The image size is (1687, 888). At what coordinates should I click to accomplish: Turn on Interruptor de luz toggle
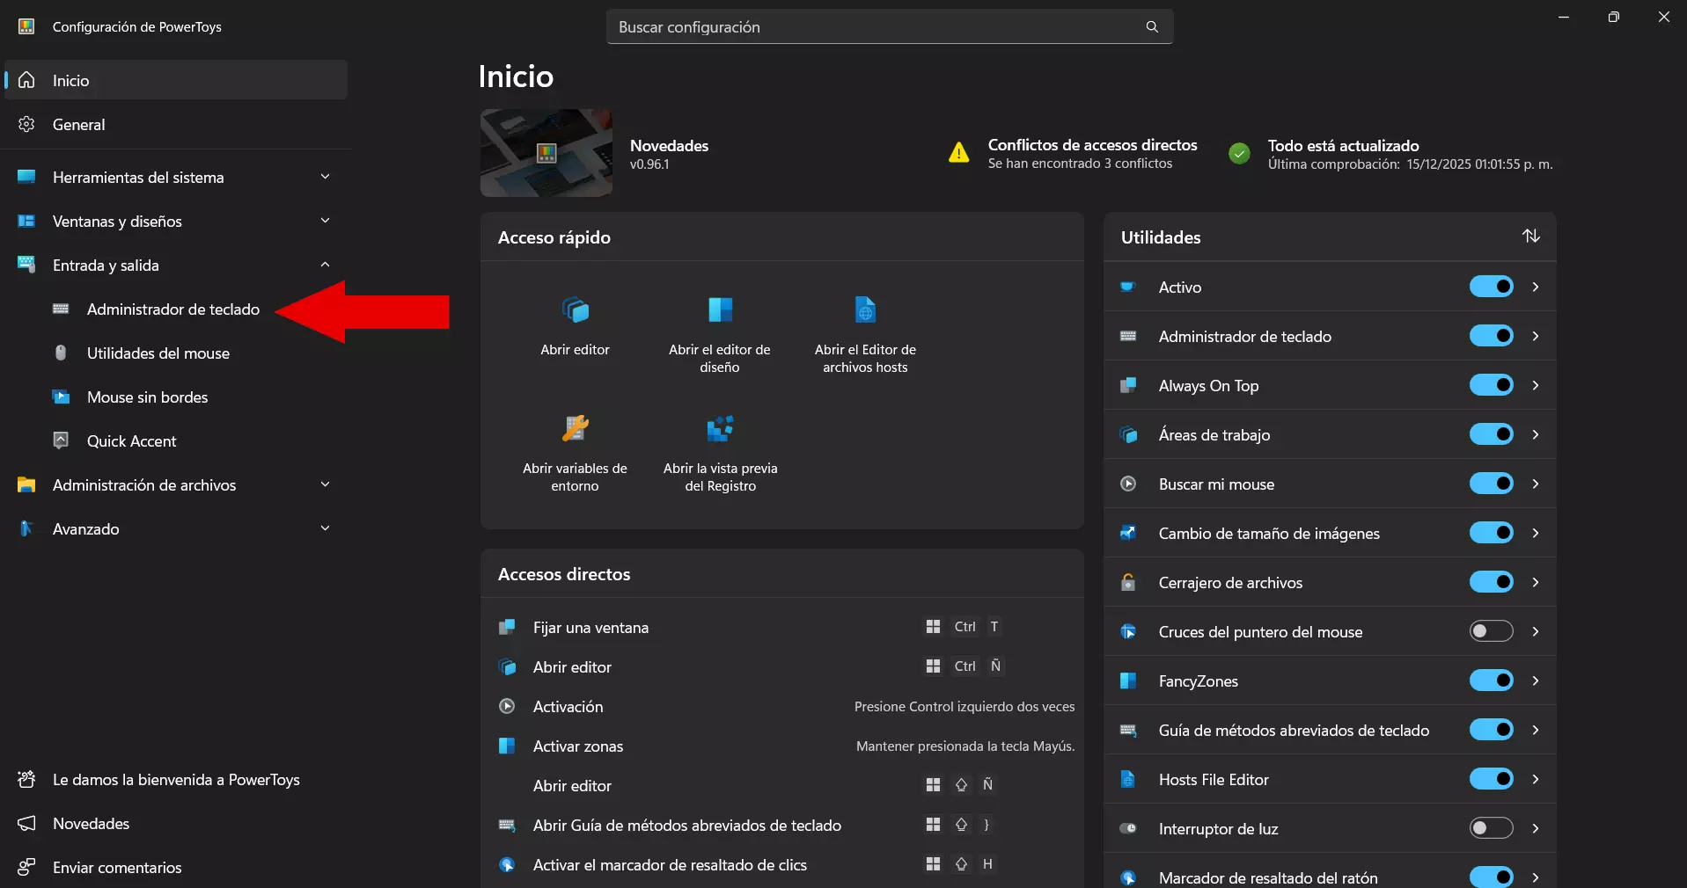pos(1491,828)
